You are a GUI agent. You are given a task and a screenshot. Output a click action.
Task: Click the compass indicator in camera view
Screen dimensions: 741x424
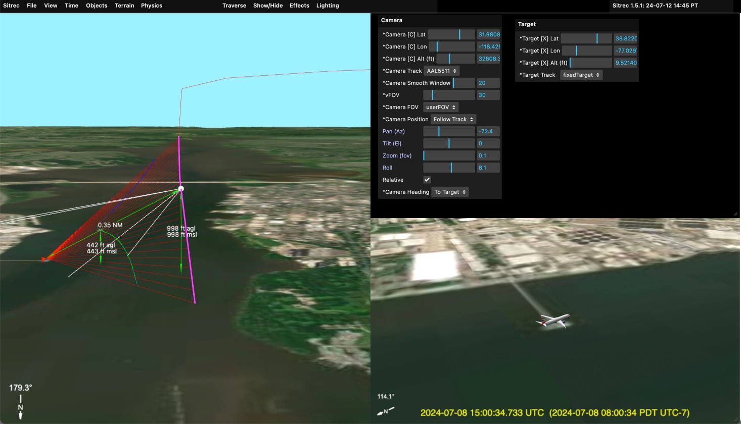pos(386,411)
